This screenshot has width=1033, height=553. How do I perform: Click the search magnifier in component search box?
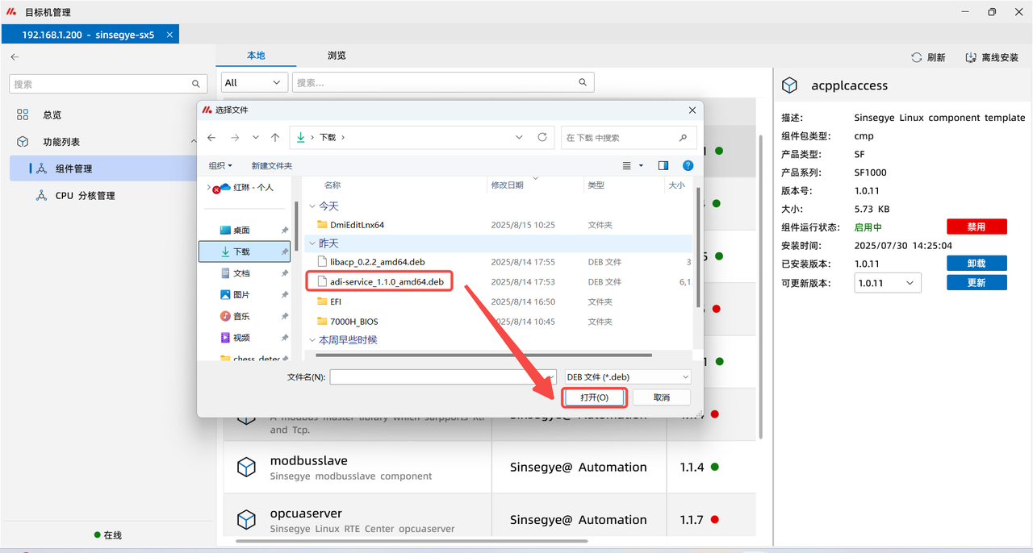click(x=583, y=82)
